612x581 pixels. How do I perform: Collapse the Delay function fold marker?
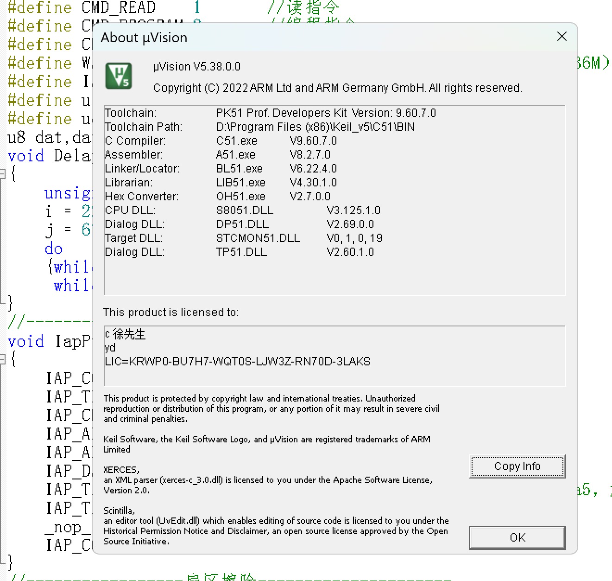click(x=2, y=174)
